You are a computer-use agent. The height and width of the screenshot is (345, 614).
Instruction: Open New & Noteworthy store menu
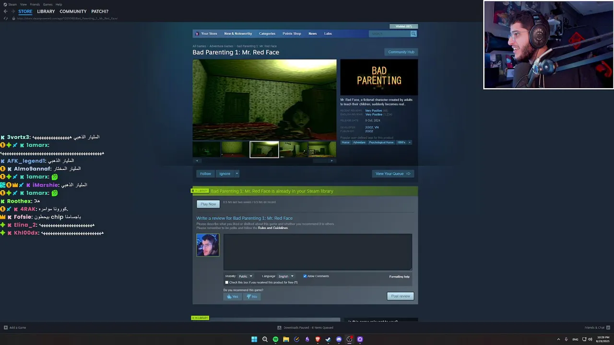[238, 34]
